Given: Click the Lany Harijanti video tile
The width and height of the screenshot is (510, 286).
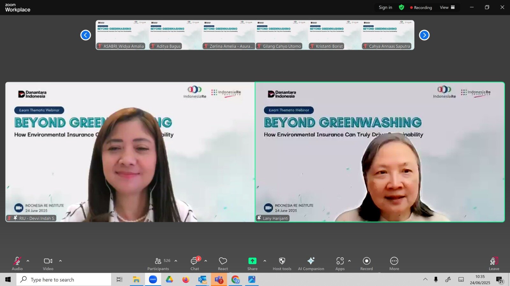Looking at the screenshot, I should click(380, 152).
